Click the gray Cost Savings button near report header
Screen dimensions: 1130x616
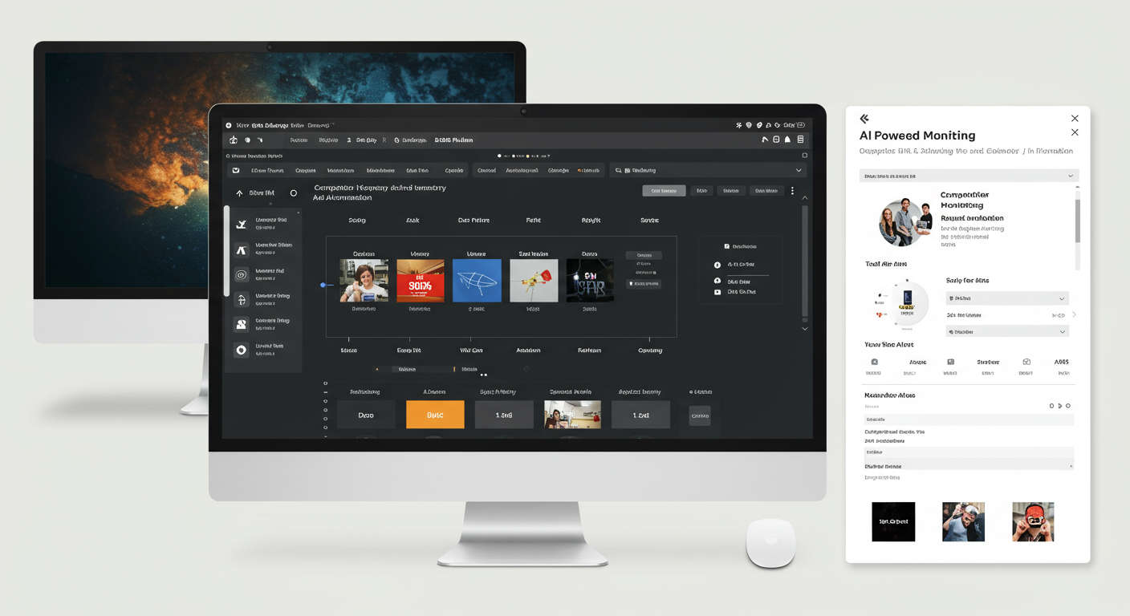pos(663,190)
